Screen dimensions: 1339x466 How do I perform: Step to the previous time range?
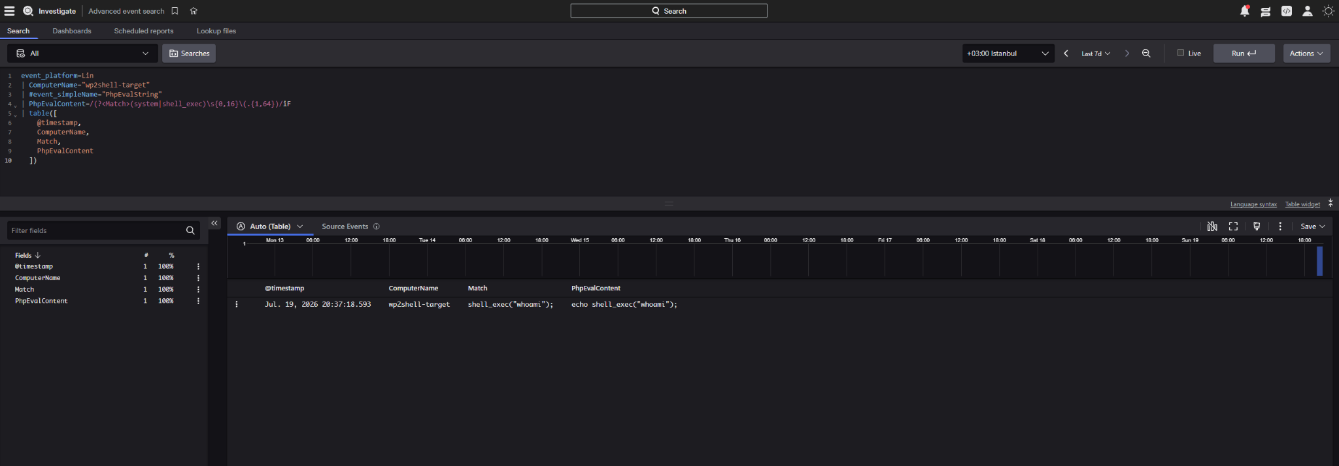pyautogui.click(x=1066, y=54)
